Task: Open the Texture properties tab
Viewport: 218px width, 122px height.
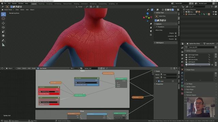Action: (x=182, y=94)
